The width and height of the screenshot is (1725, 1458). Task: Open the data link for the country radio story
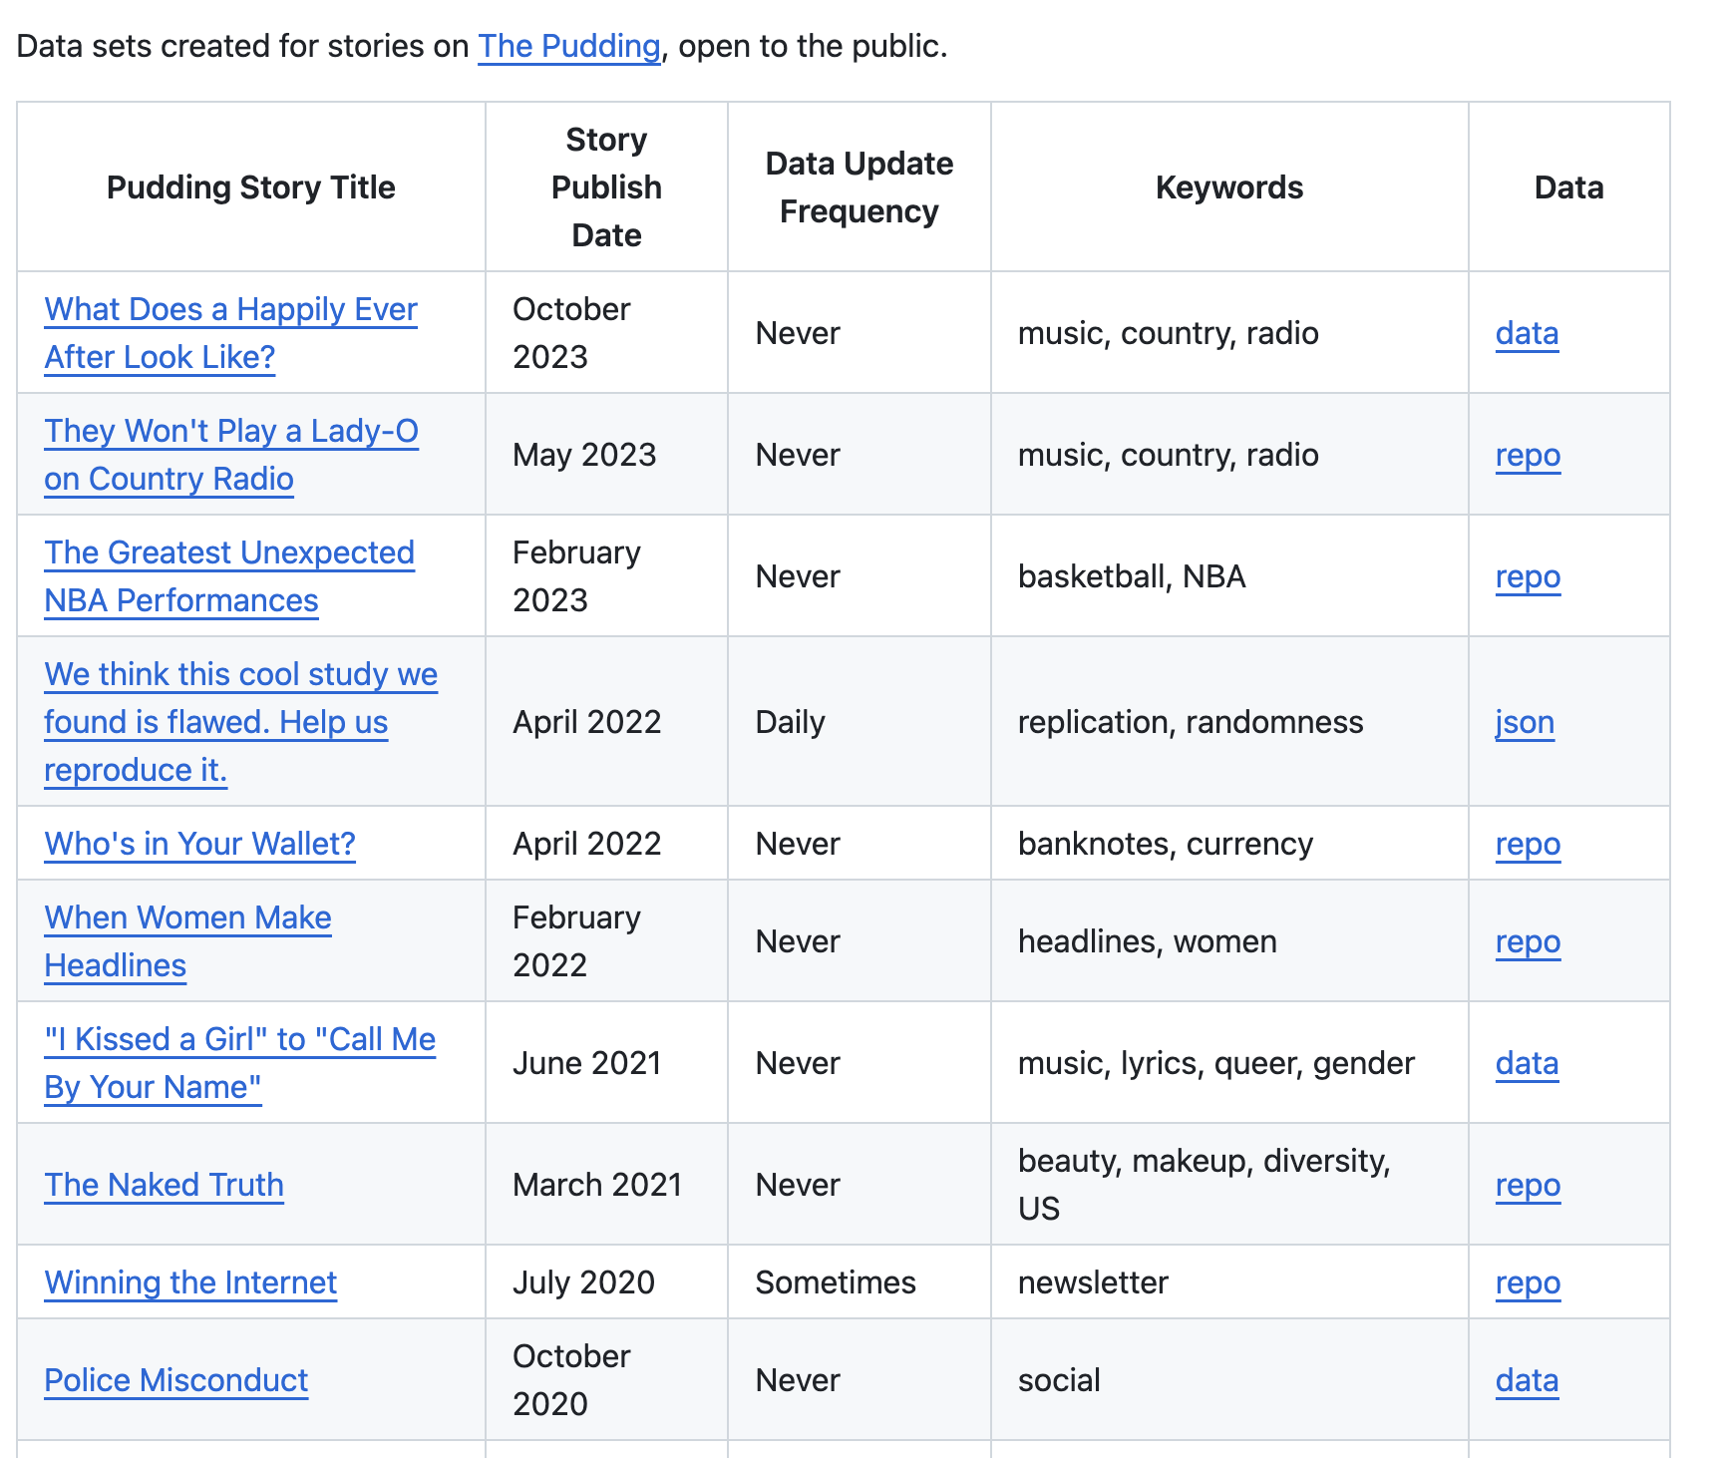coord(1526,333)
